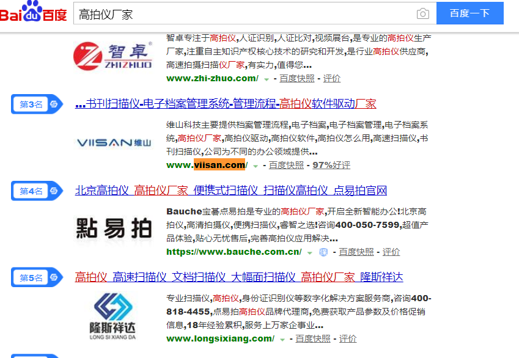Expand dropdown arrow after www.zhi-zhuo.com
519x358 pixels.
pyautogui.click(x=266, y=79)
